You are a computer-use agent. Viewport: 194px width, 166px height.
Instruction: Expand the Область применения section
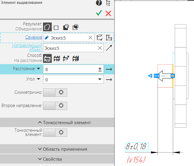click(57, 149)
